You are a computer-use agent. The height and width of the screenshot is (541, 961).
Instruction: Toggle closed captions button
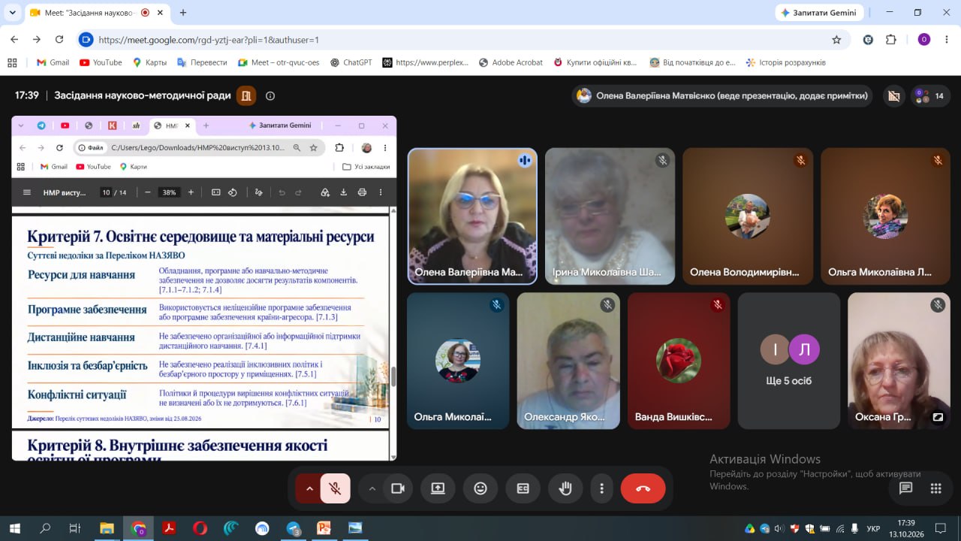[523, 488]
